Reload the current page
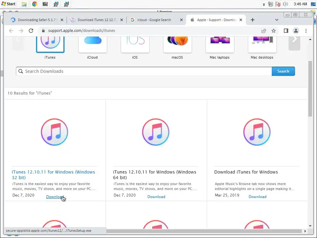This screenshot has height=238, width=317. [31, 31]
